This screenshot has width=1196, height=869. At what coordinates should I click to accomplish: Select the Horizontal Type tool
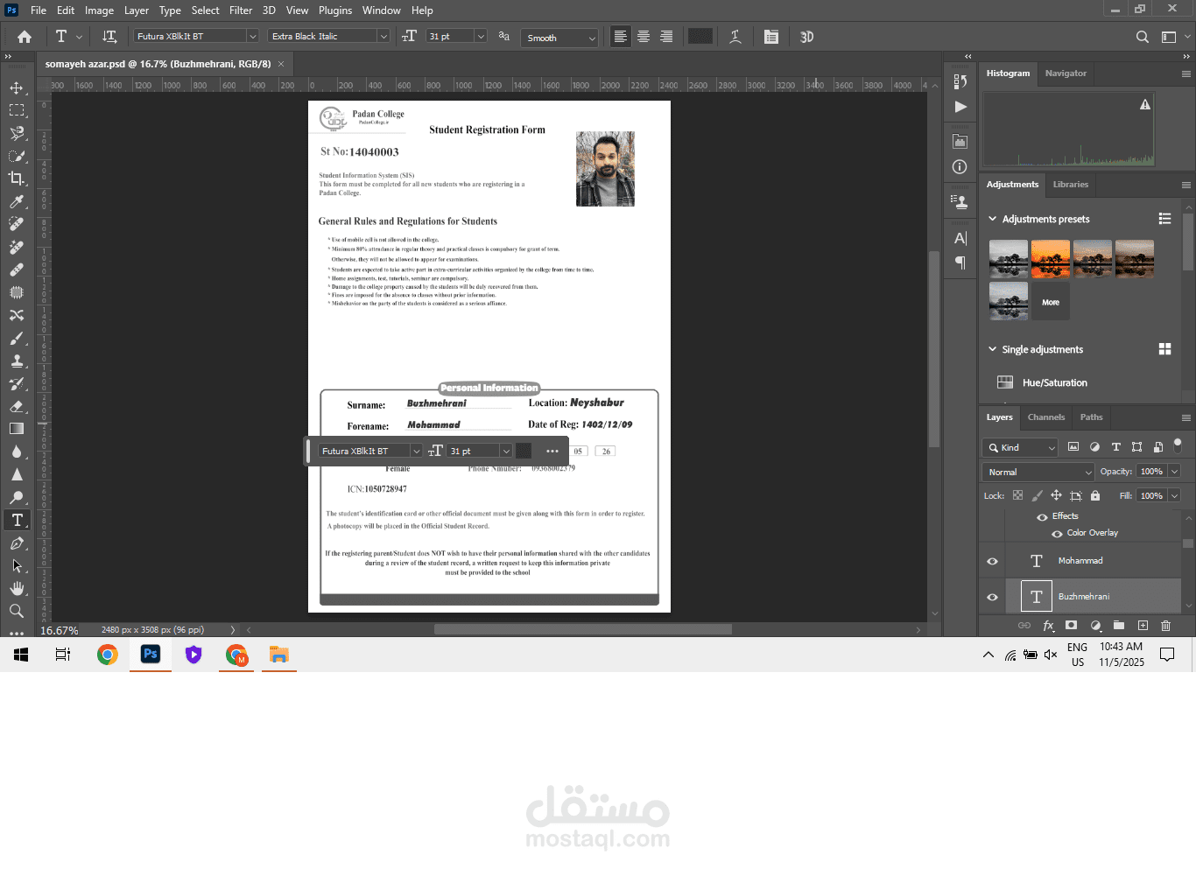[17, 520]
